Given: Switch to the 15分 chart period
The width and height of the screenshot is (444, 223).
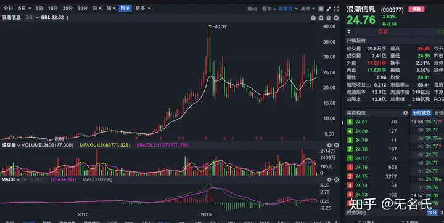Looking at the screenshot, I should pyautogui.click(x=52, y=9).
